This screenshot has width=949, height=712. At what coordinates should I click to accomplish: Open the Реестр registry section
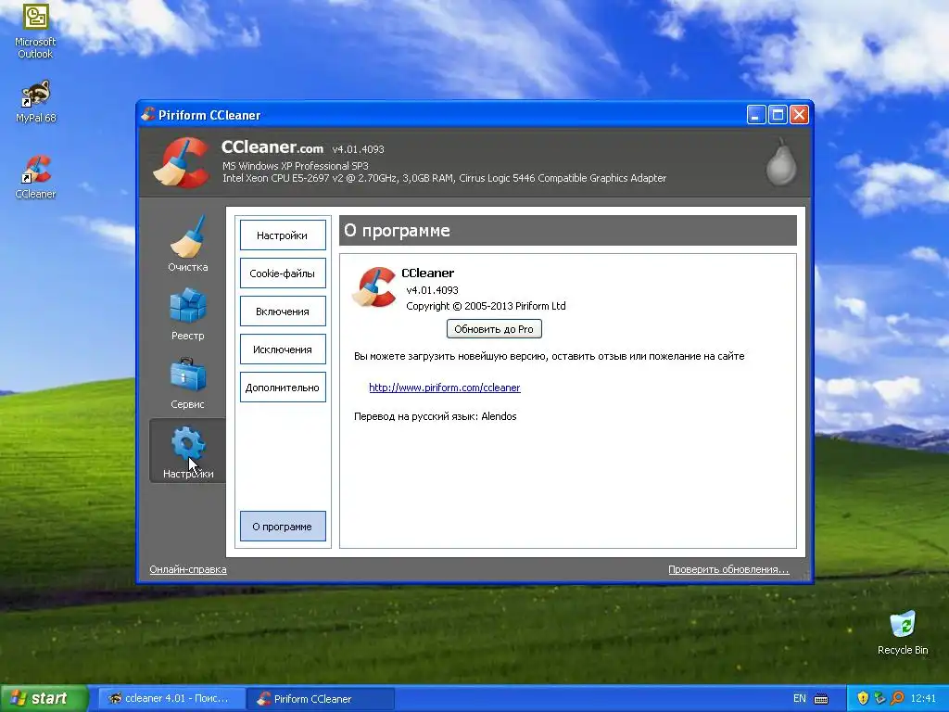tap(187, 313)
